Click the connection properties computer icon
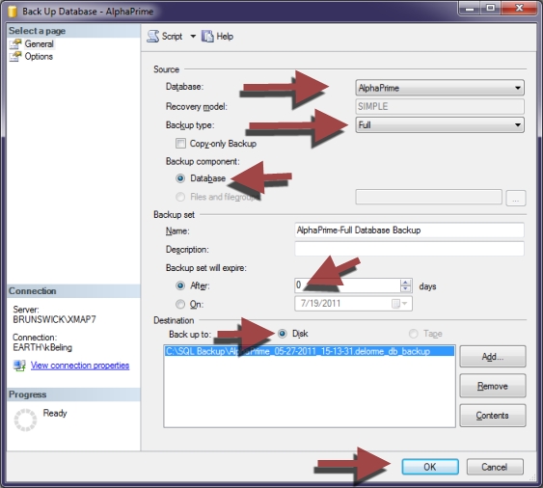Image resolution: width=543 pixels, height=488 pixels. point(19,366)
